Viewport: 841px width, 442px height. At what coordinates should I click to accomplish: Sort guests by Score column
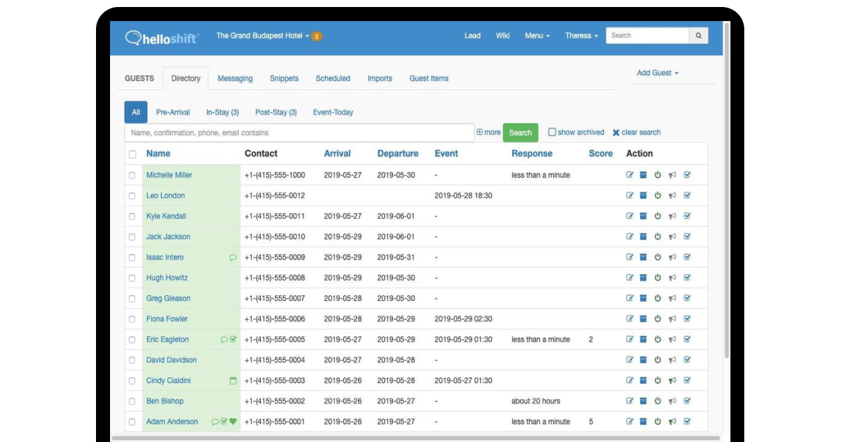(601, 154)
